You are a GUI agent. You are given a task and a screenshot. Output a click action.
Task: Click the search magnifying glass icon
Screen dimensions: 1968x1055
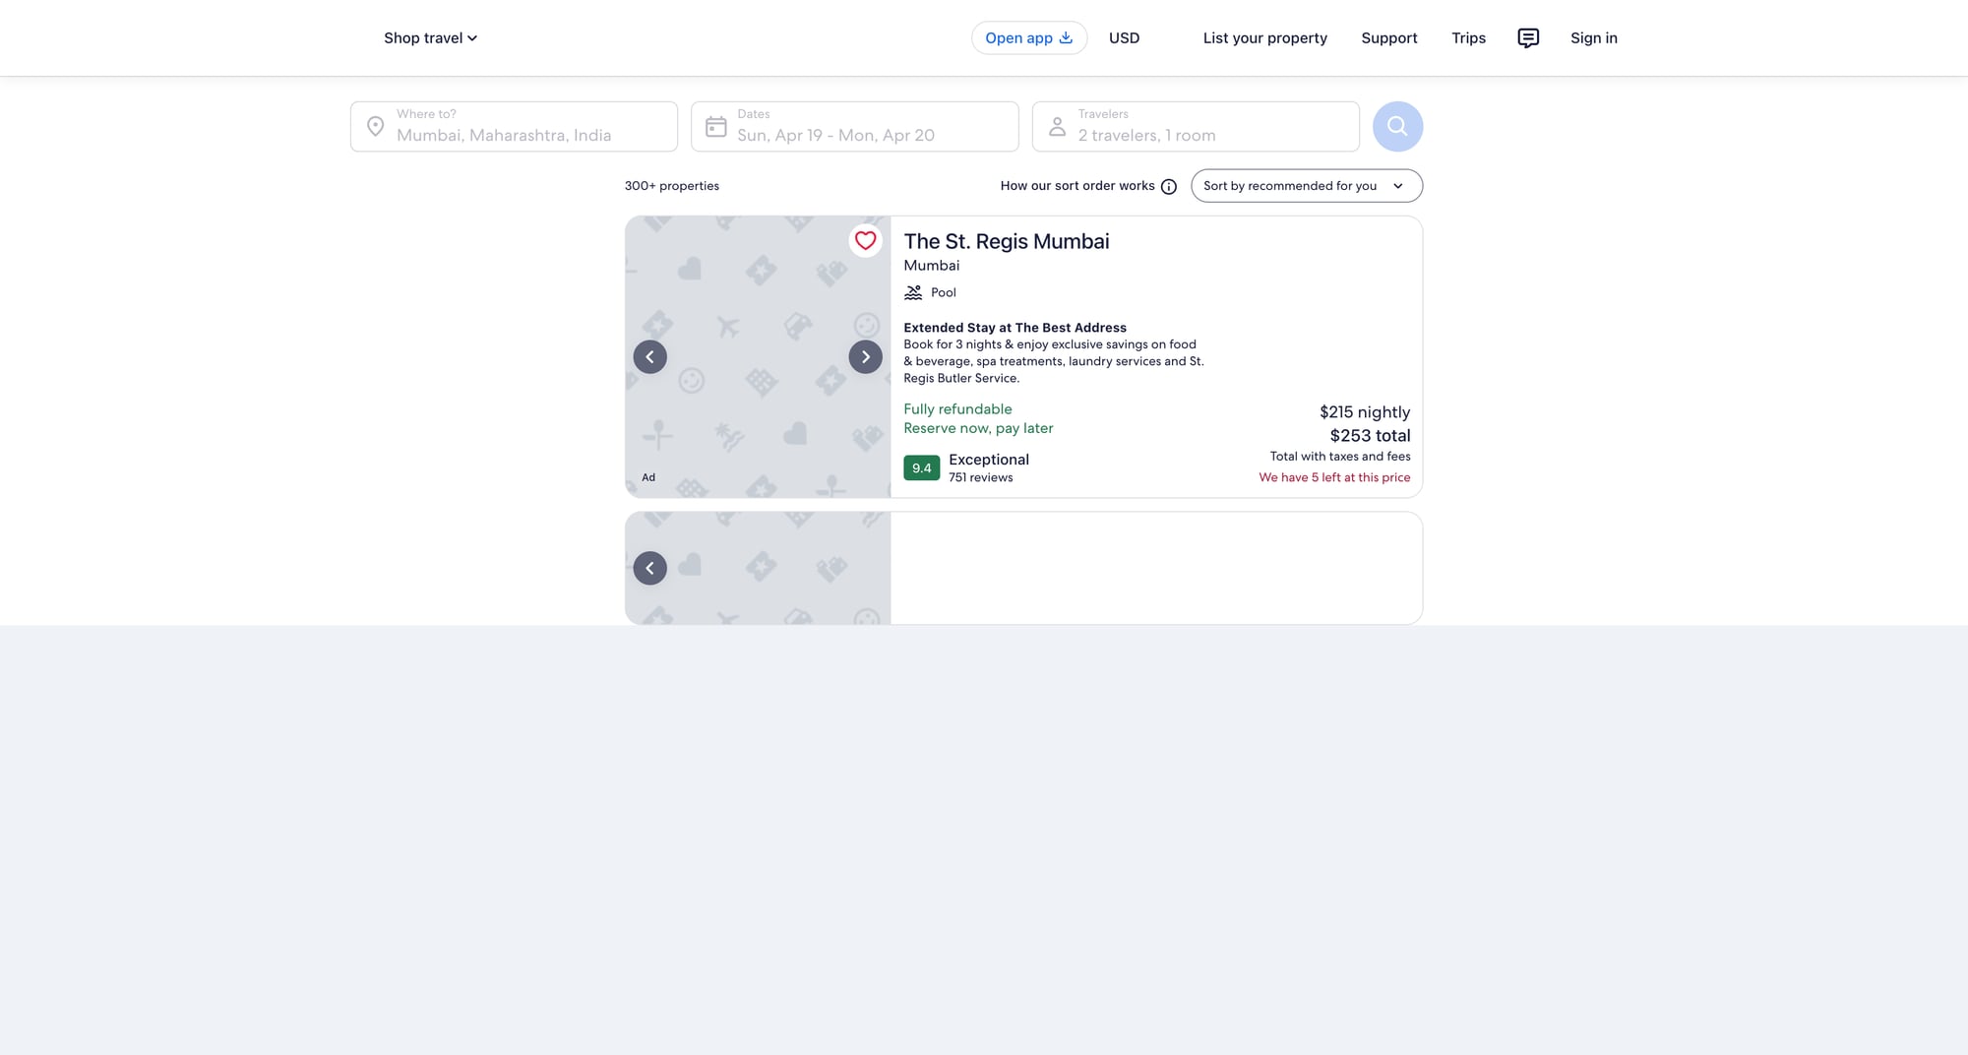coord(1397,126)
